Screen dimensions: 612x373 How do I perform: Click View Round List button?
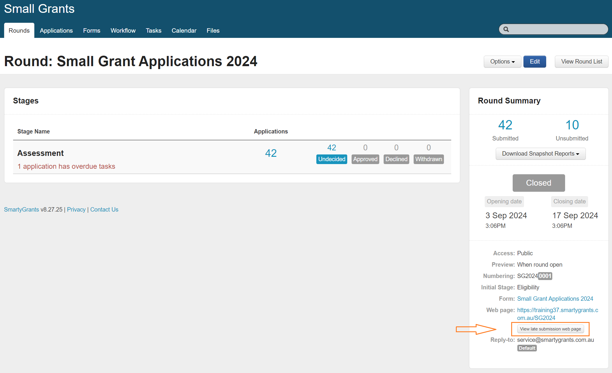click(581, 61)
